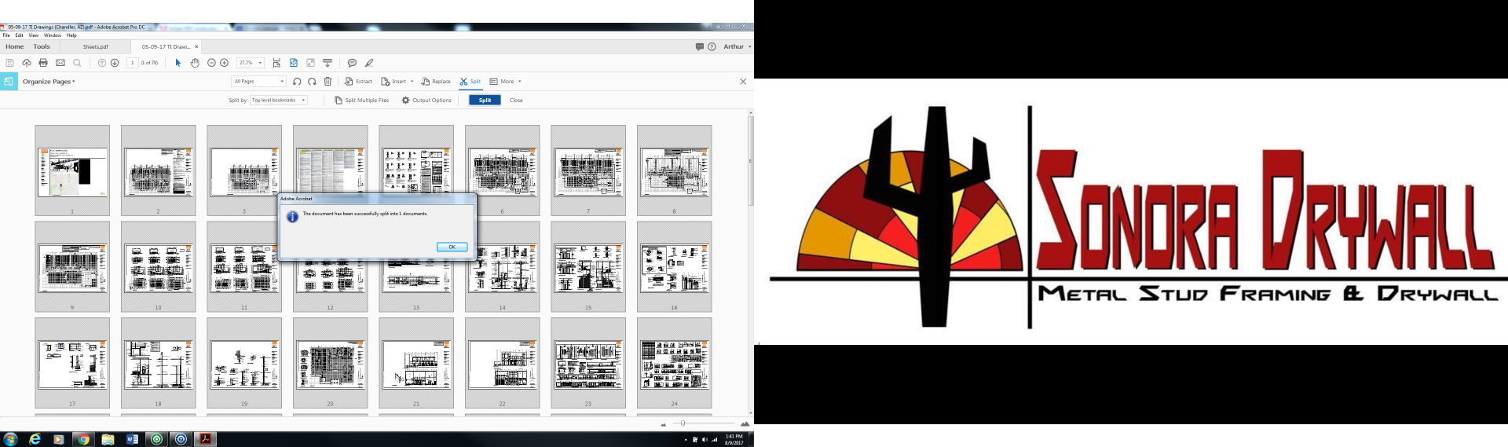This screenshot has height=447, width=1508.
Task: Go to previous page arrow icon
Action: pos(102,63)
